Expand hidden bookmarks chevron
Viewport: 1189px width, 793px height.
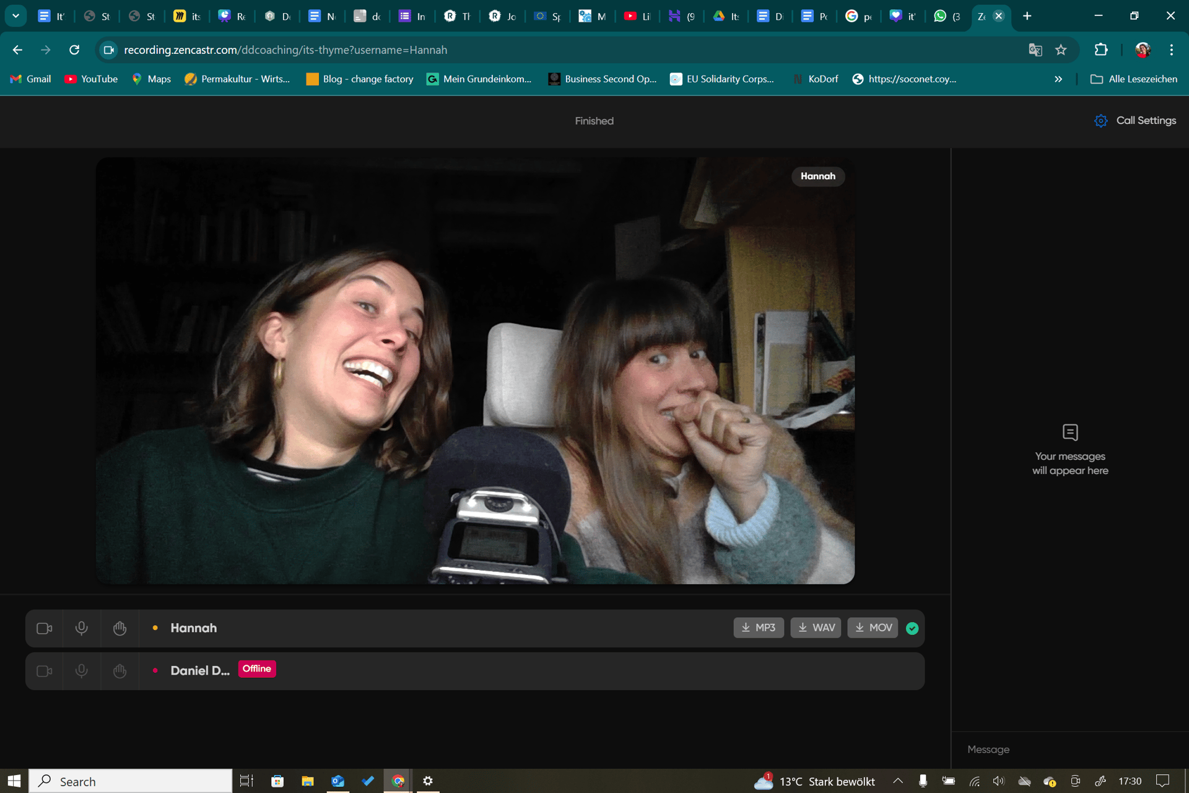(1058, 79)
